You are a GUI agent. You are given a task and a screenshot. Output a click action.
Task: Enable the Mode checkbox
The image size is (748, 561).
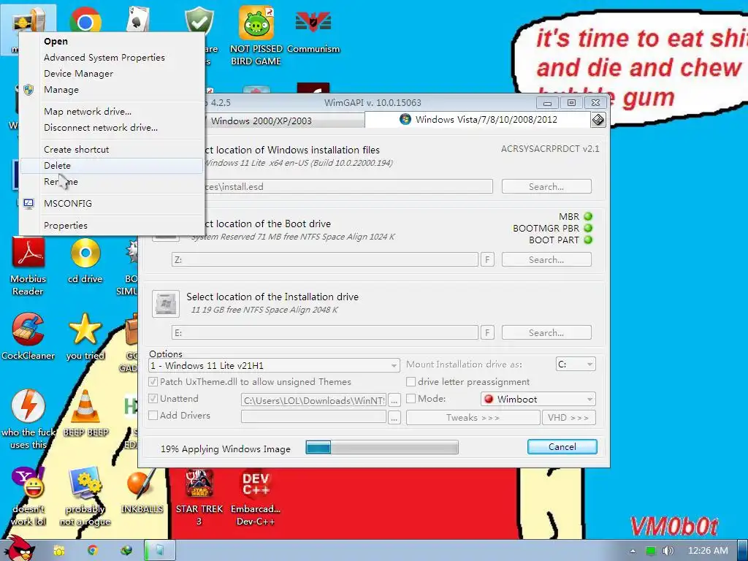(411, 398)
